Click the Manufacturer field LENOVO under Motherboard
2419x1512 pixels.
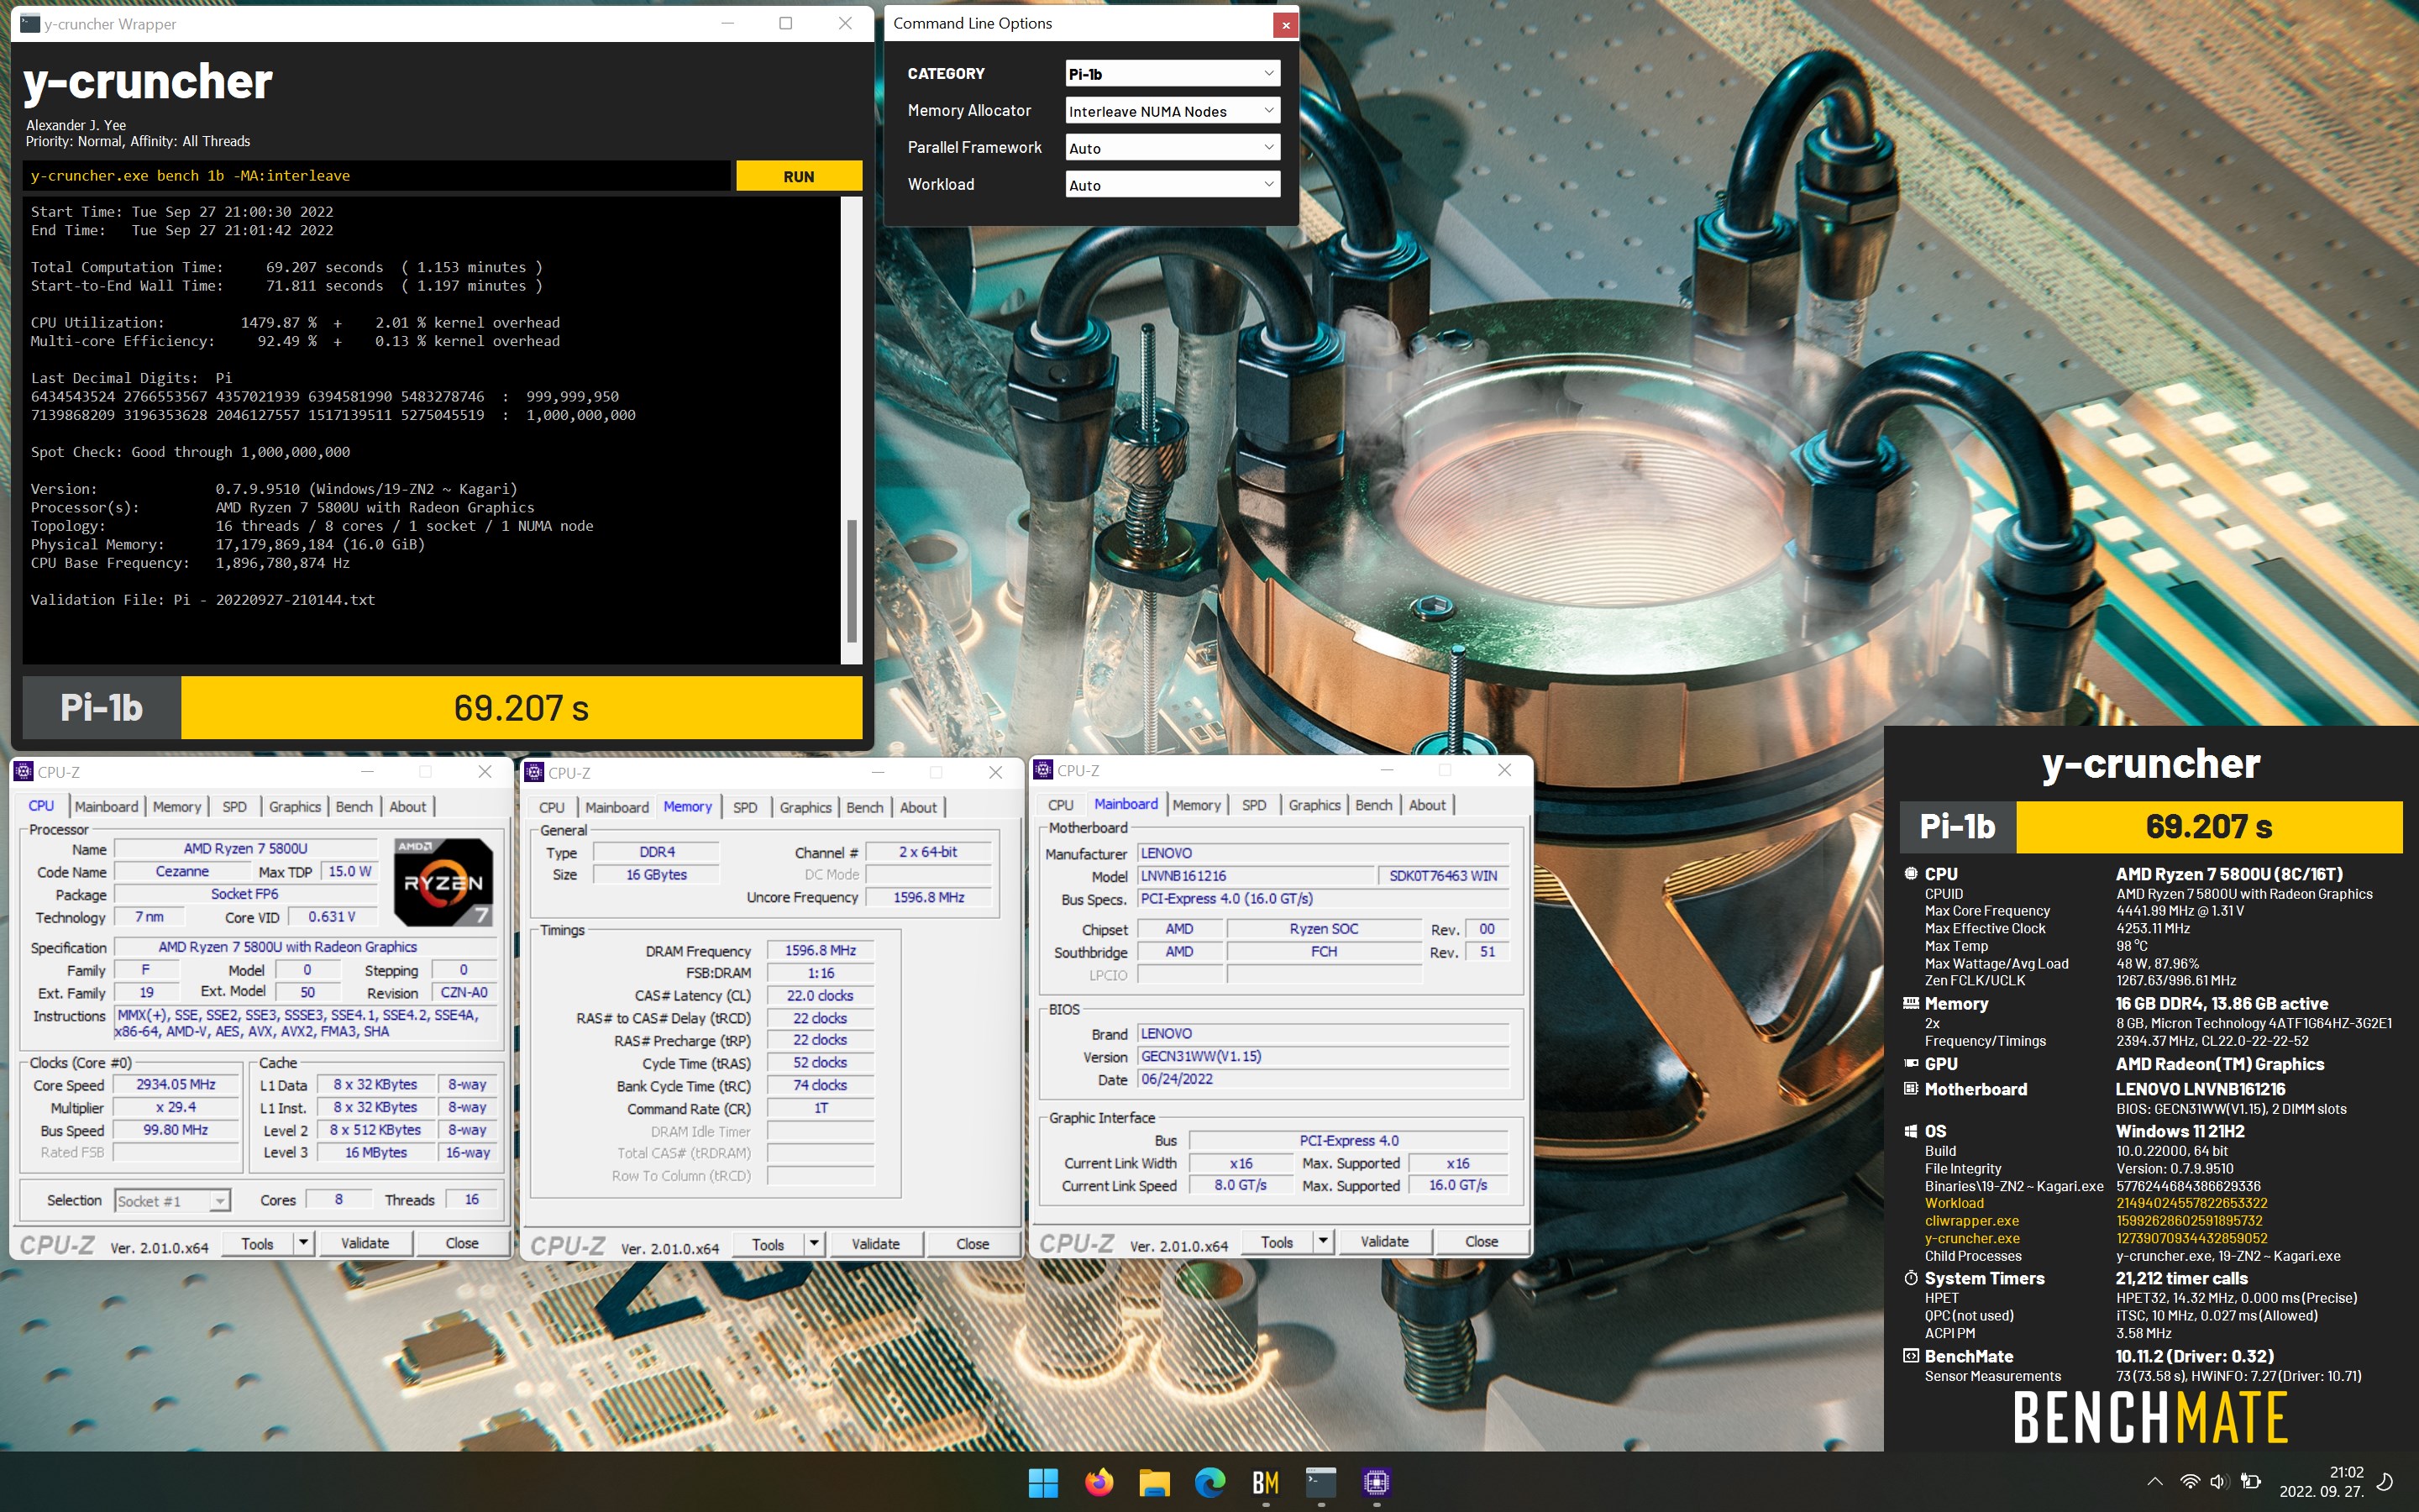[x=1322, y=854]
